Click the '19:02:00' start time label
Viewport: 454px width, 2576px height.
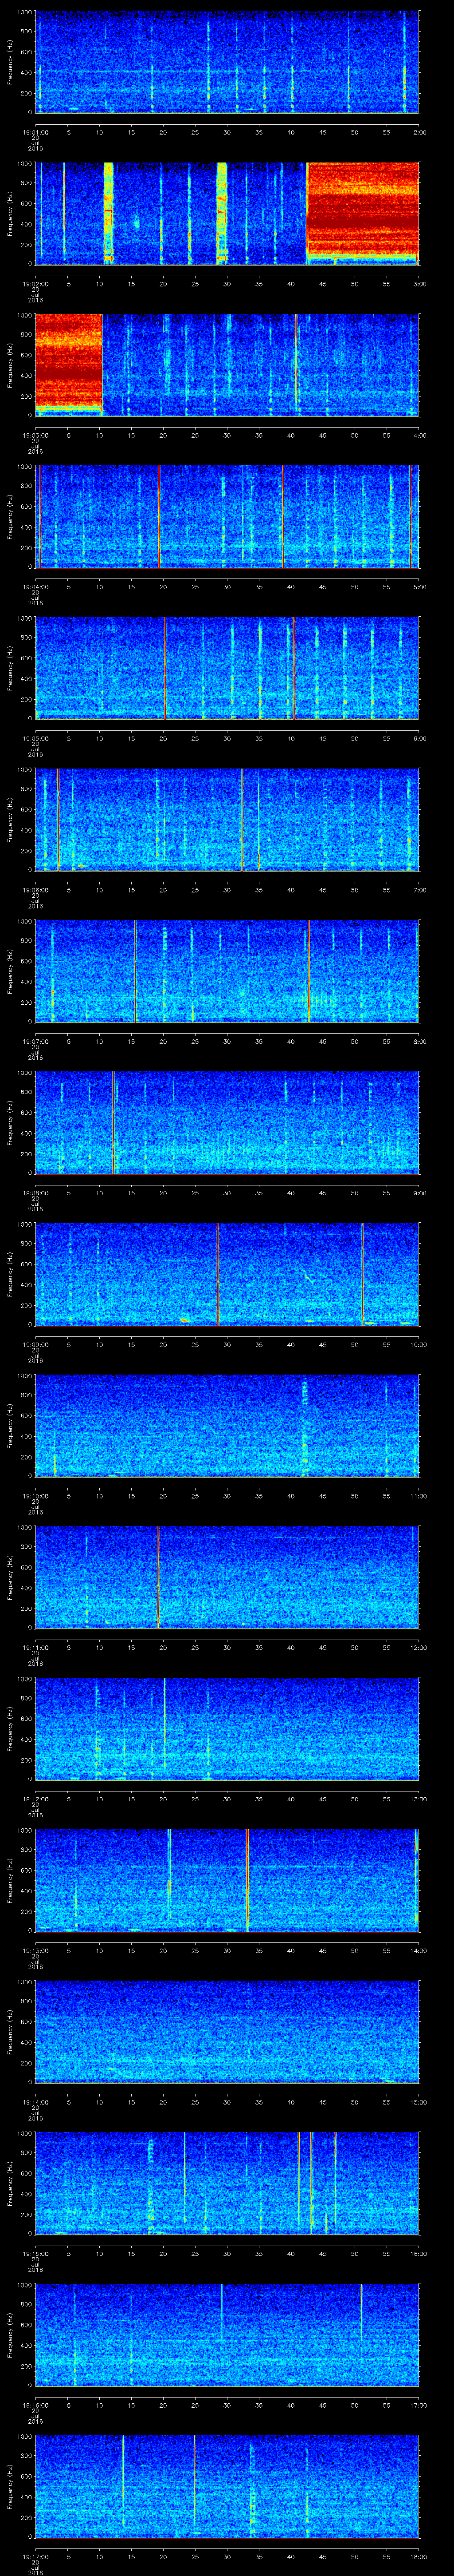click(x=36, y=284)
